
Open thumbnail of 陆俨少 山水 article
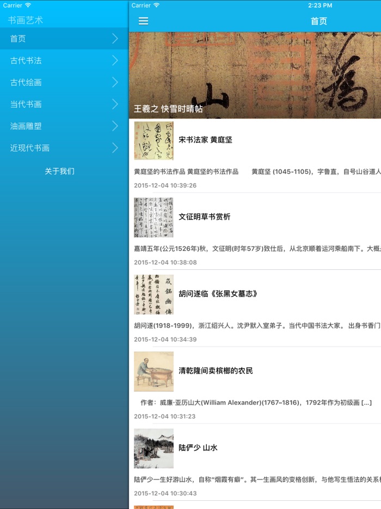click(x=153, y=449)
